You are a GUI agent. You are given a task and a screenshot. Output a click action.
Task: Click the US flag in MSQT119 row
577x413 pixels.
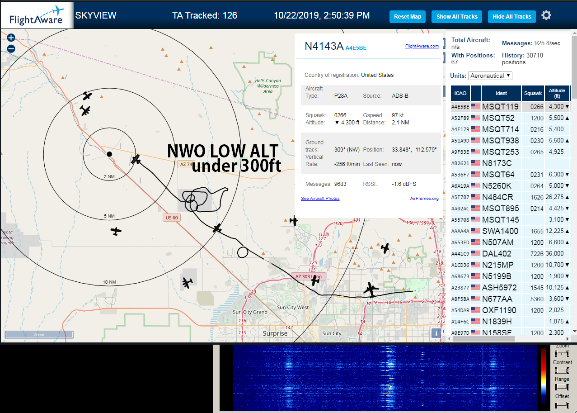[x=476, y=107]
